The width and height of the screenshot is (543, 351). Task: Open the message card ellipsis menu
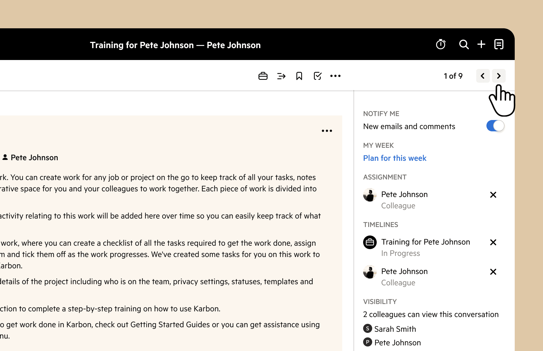327,131
